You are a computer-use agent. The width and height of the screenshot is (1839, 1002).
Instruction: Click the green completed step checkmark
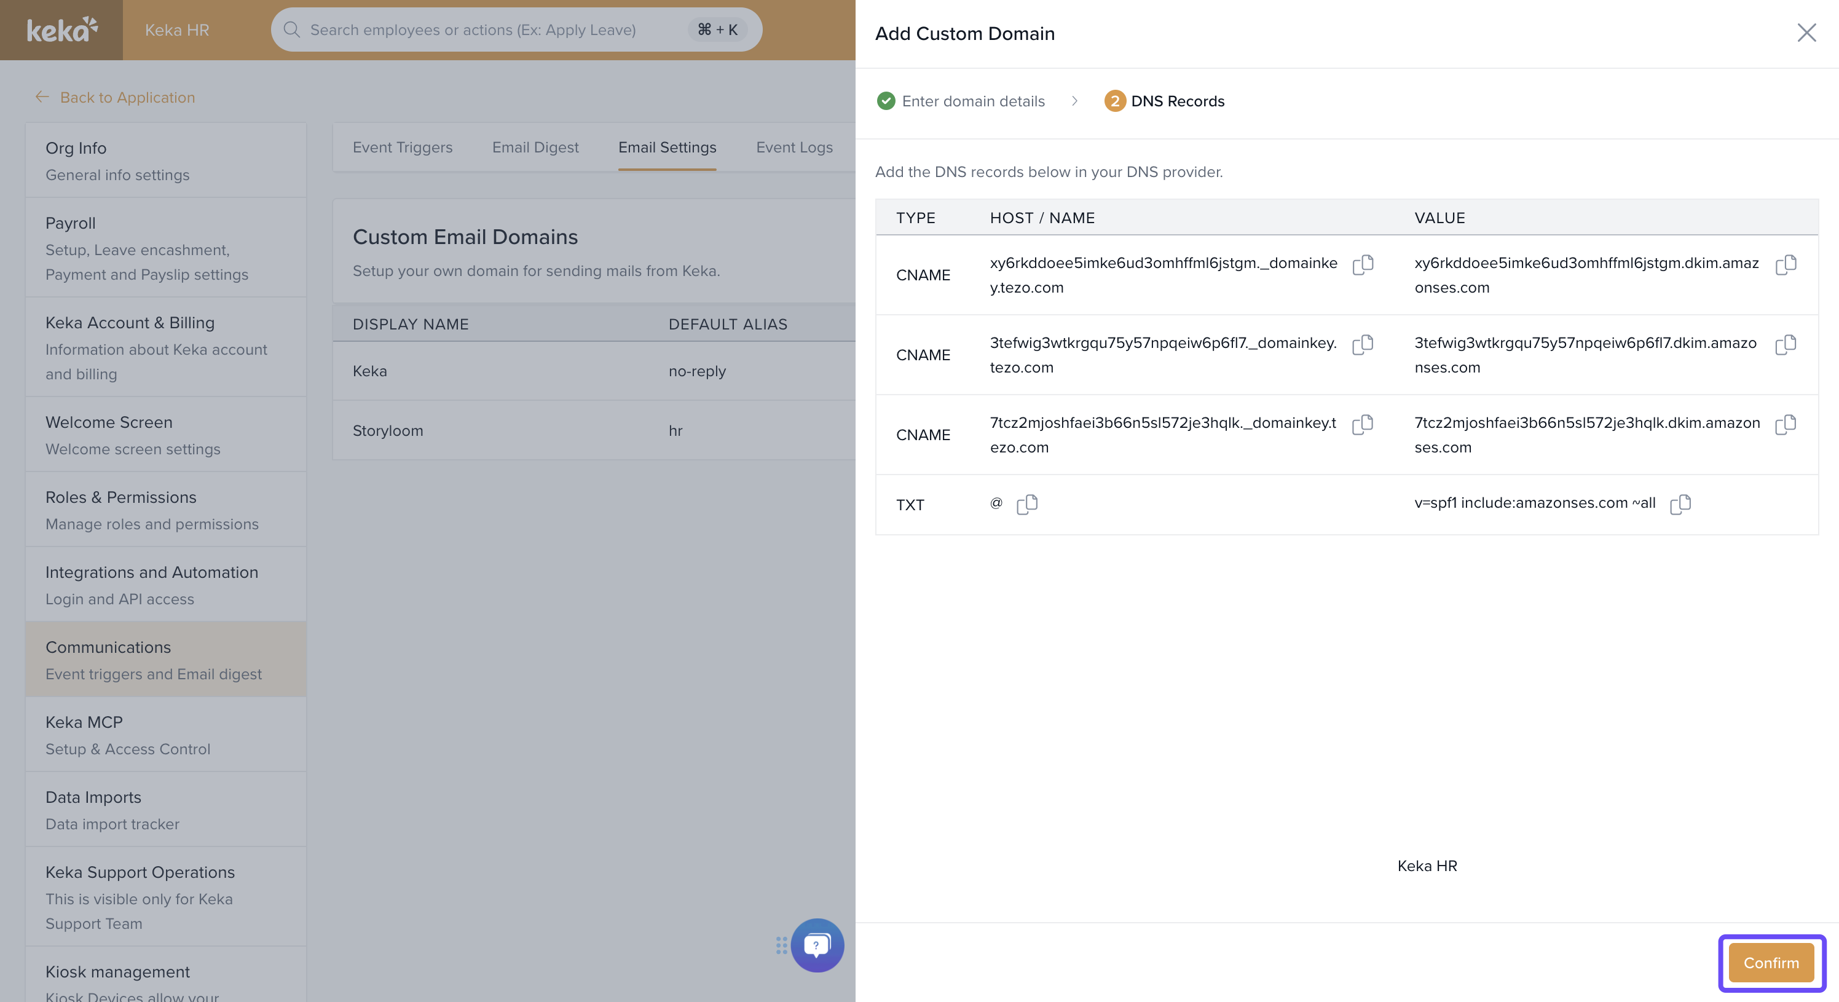(886, 101)
